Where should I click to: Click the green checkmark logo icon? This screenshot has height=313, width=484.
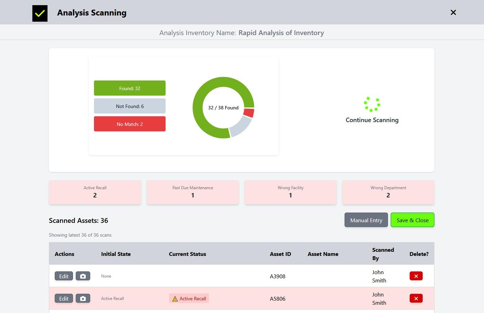40,13
